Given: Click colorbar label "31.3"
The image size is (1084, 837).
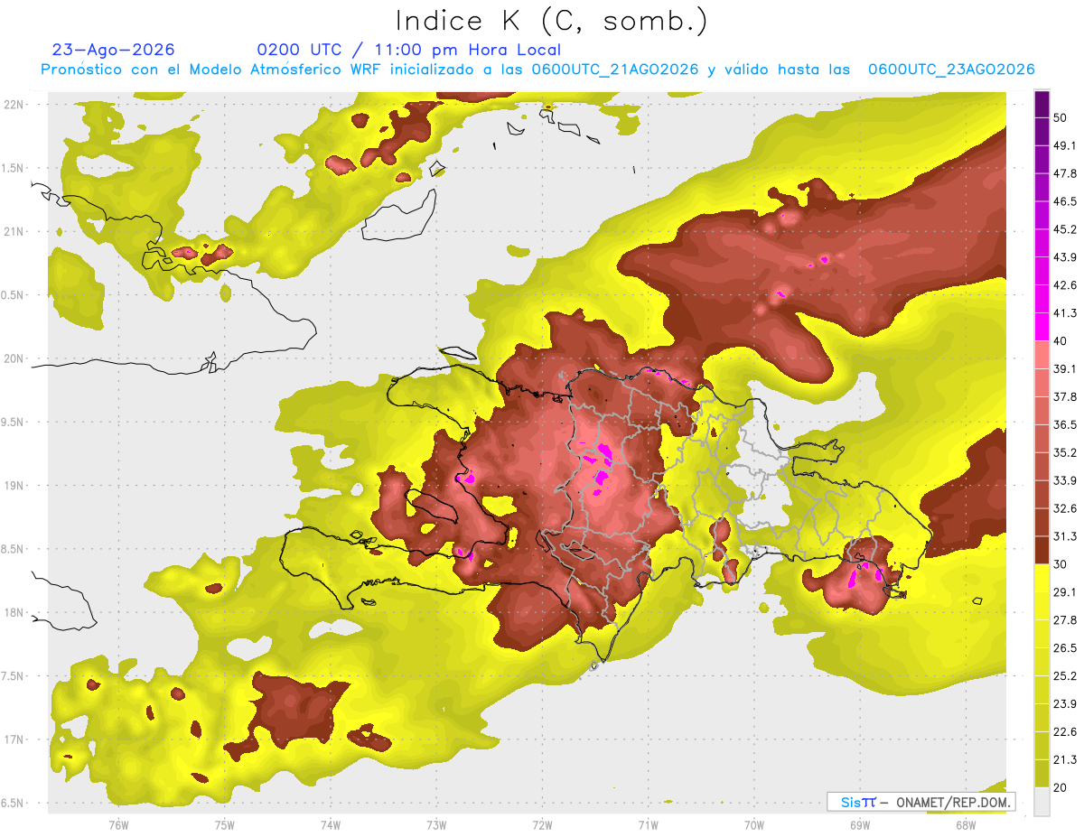Looking at the screenshot, I should point(1065,536).
